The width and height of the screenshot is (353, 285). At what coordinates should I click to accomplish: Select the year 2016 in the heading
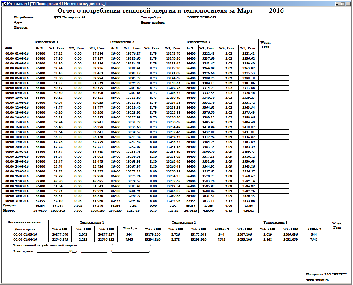[x=276, y=11]
